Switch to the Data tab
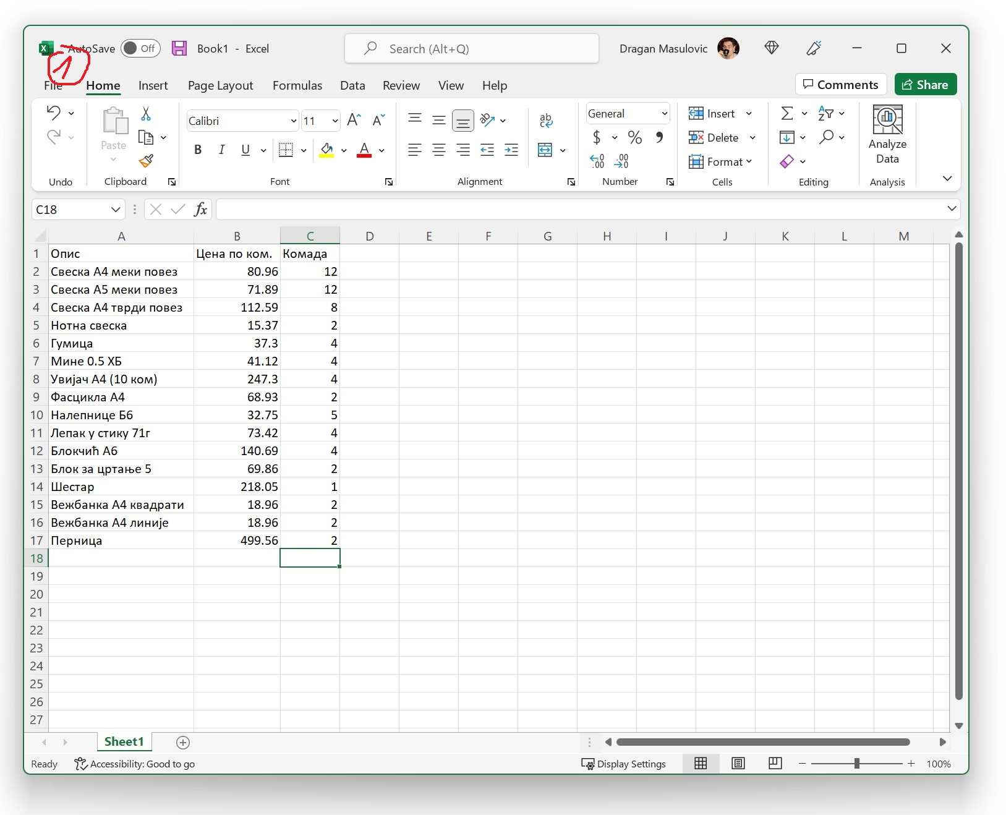Viewport: 1006px width, 815px height. click(x=352, y=85)
